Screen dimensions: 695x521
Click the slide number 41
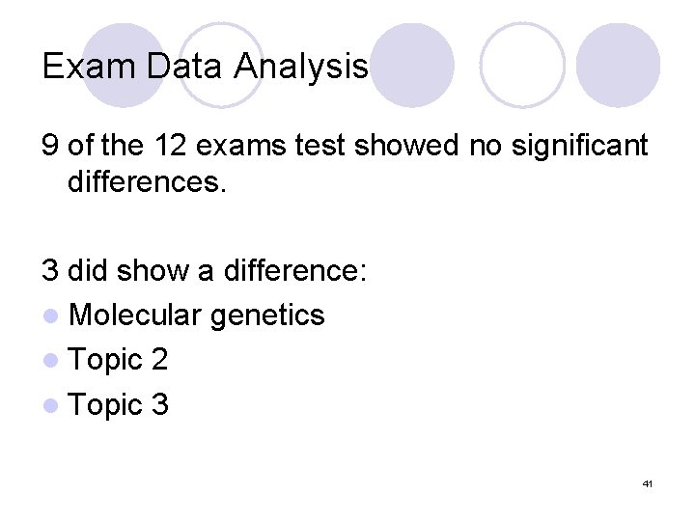(x=647, y=483)
